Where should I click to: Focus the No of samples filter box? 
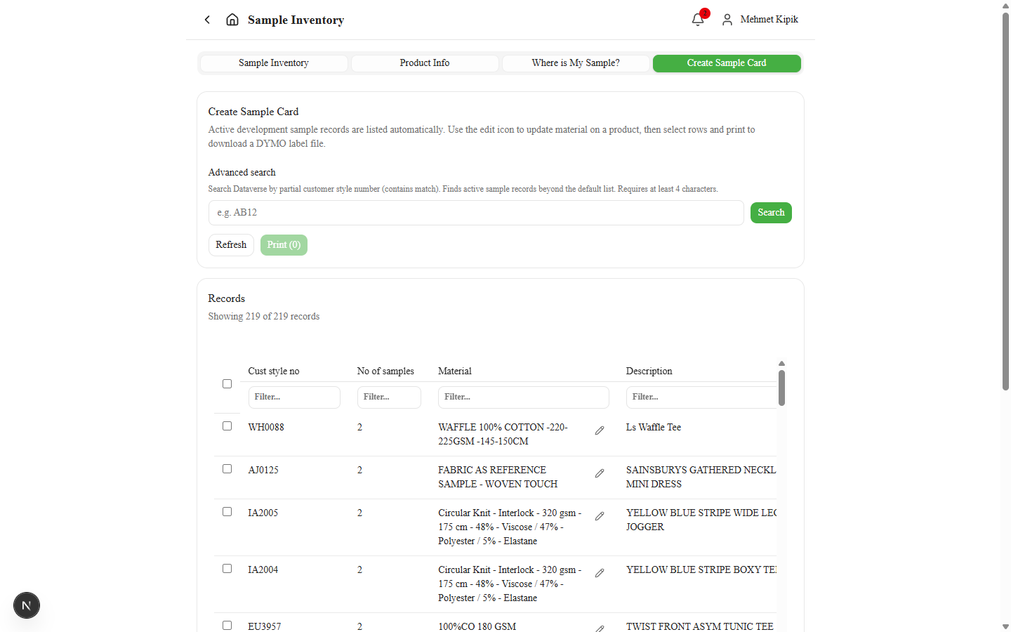tap(389, 397)
